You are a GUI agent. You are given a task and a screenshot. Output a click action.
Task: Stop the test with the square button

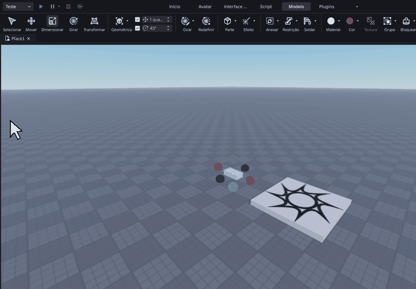[68, 6]
